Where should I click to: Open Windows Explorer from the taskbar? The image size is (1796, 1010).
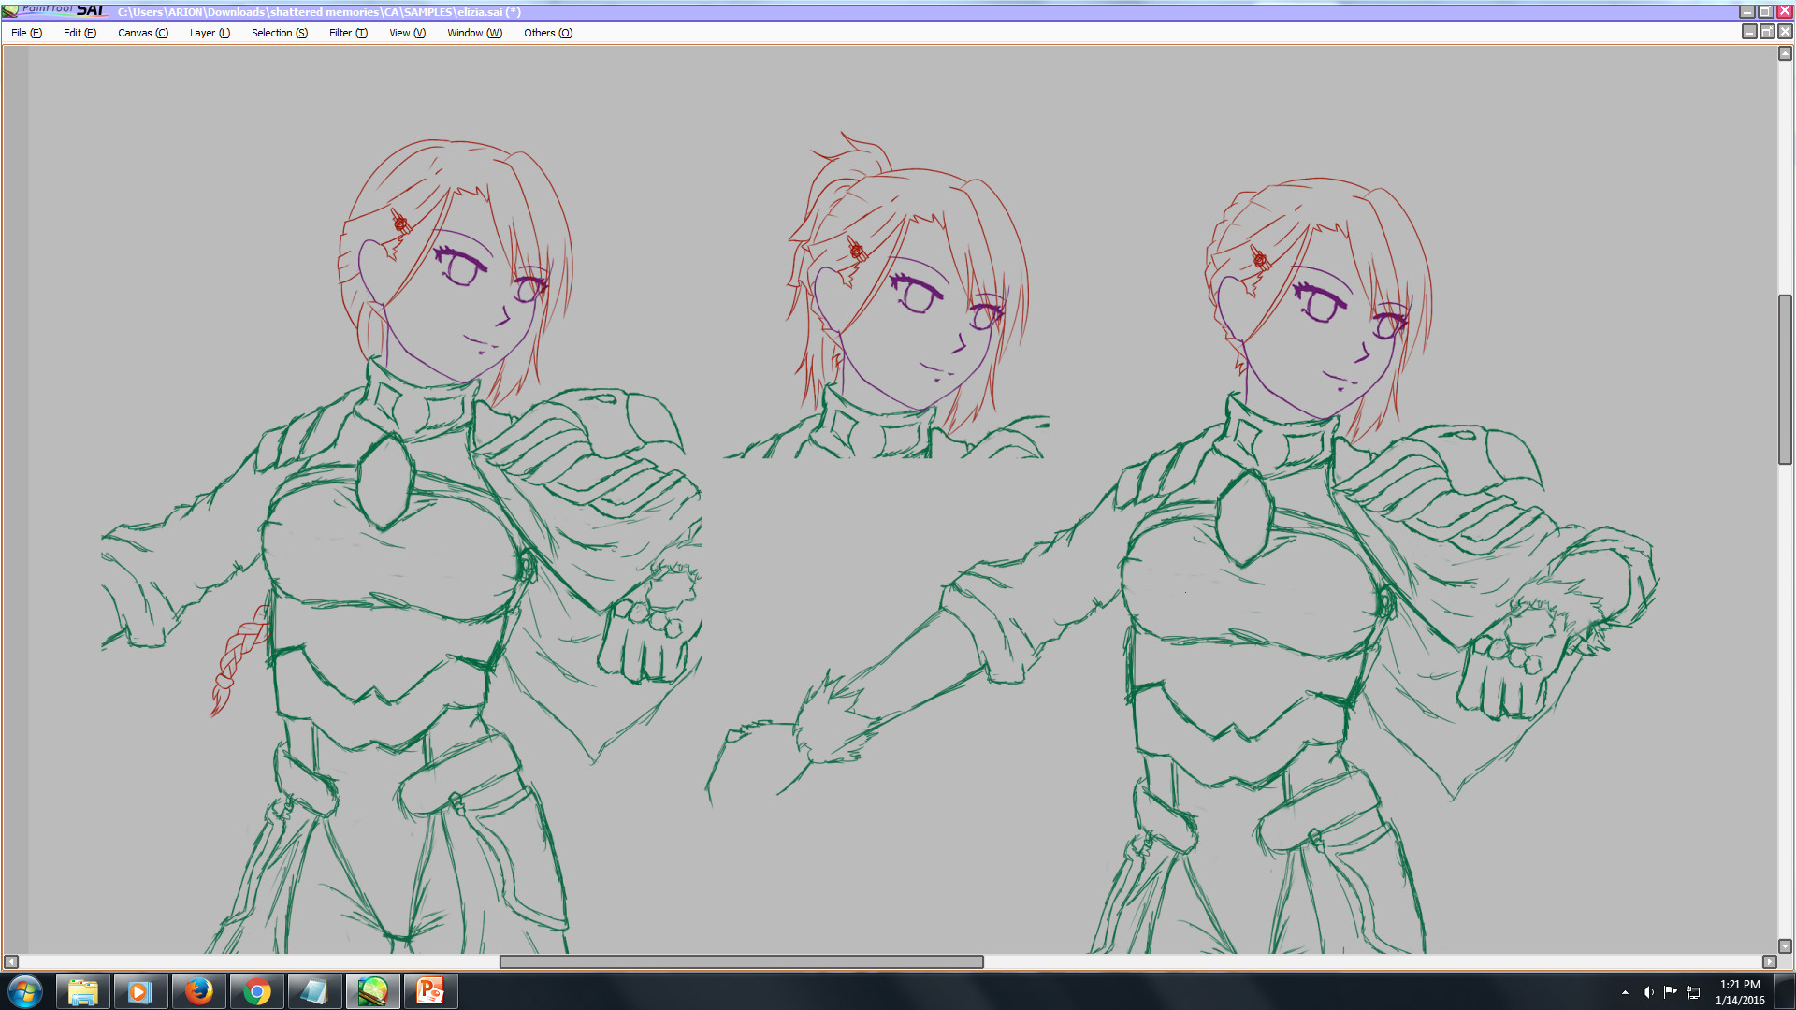coord(82,990)
